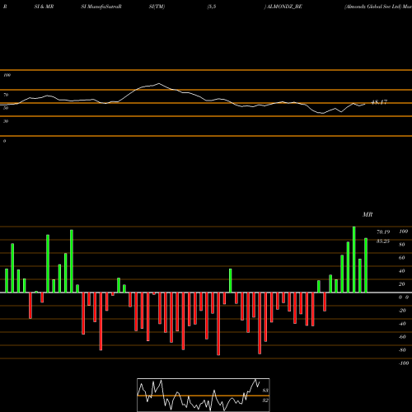412x412 pixels.
Task: Click the 20 label on MR axis
Action: click(x=402, y=284)
